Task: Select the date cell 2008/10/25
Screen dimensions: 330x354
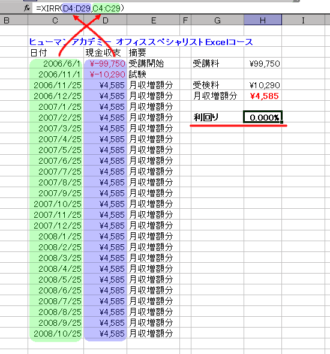Action: point(56,334)
